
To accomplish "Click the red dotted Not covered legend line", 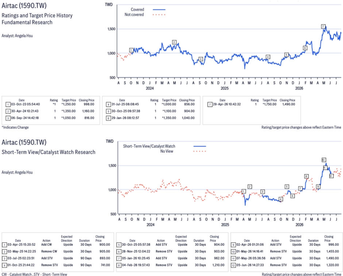I will 159,15.
